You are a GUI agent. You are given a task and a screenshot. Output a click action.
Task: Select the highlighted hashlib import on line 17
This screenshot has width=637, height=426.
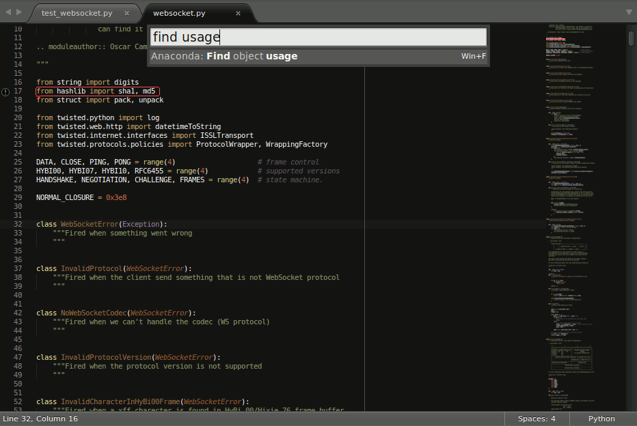point(97,90)
